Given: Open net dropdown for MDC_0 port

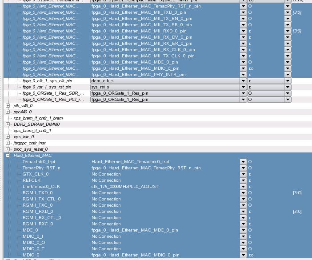Looking at the screenshot, I should tap(243, 230).
